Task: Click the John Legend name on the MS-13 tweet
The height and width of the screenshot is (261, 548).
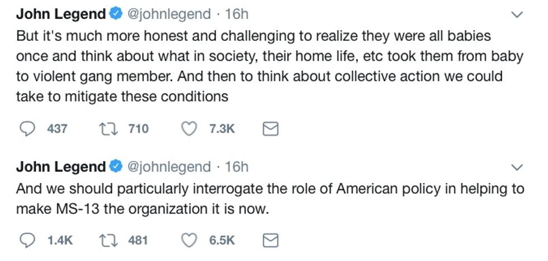Action: point(60,166)
